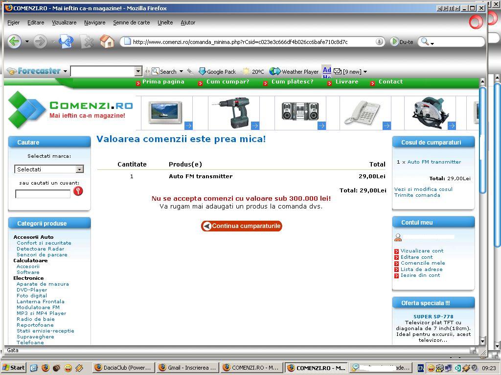This screenshot has height=375, width=501.
Task: Click the blue arrow under the drill thumbnail
Action: pos(255,125)
